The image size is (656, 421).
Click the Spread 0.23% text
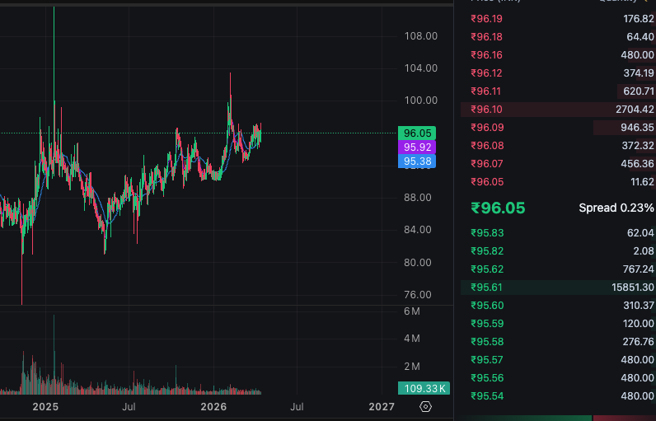coord(616,208)
